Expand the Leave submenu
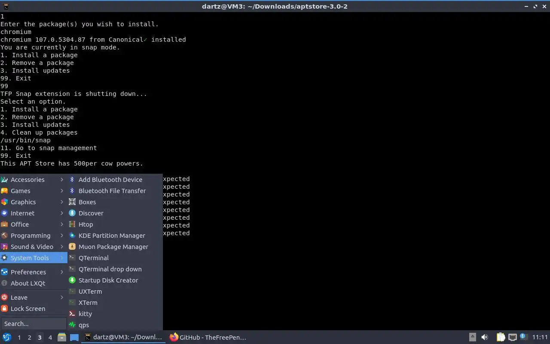The height and width of the screenshot is (344, 550). (x=34, y=298)
